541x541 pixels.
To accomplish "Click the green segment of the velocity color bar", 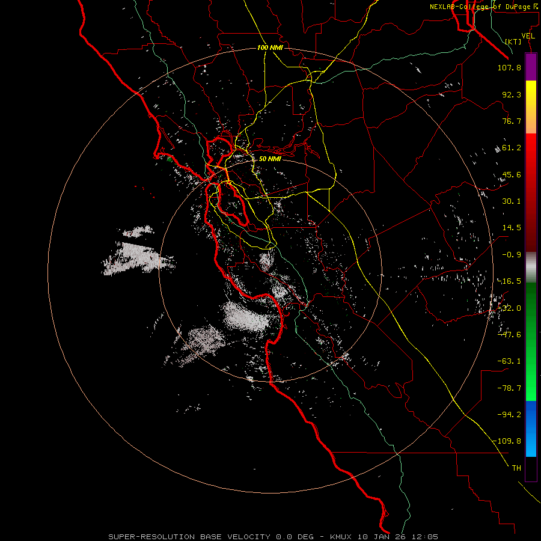I will [x=531, y=341].
